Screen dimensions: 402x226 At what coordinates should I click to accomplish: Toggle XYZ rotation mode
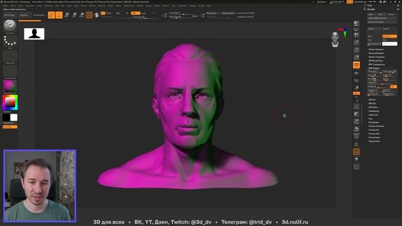click(x=356, y=94)
